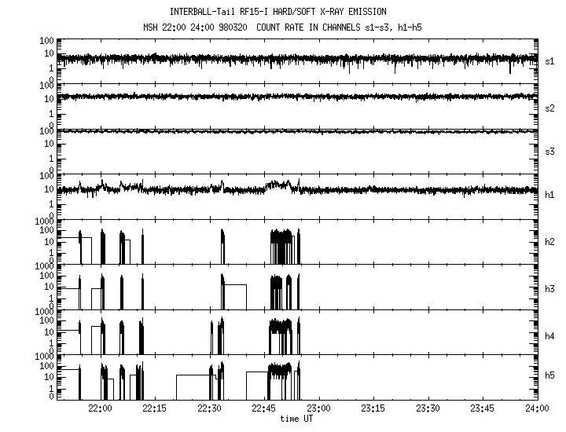This screenshot has height=432, width=566.
Task: Click the plot title "INTERBALL-Tail RF15-I HARD/SOFT X-RAY EMISSION"
Action: tap(278, 12)
